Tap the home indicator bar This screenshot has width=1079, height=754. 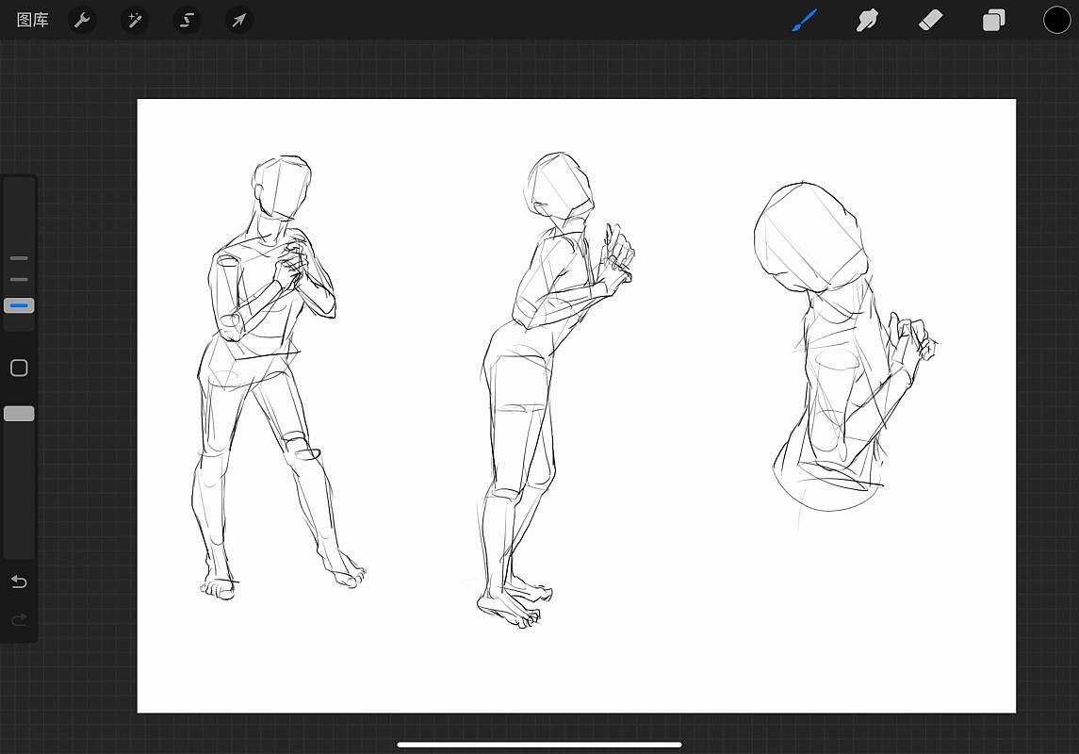tap(539, 745)
